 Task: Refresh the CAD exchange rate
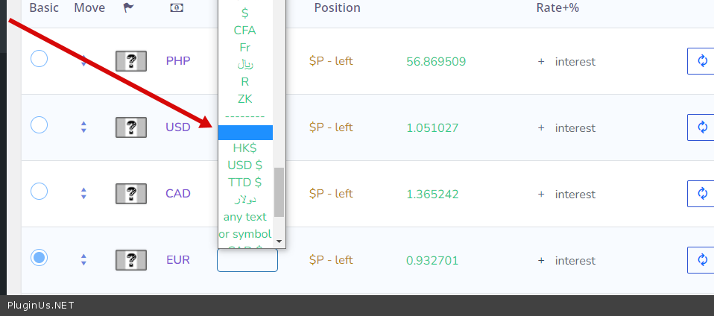click(x=701, y=194)
